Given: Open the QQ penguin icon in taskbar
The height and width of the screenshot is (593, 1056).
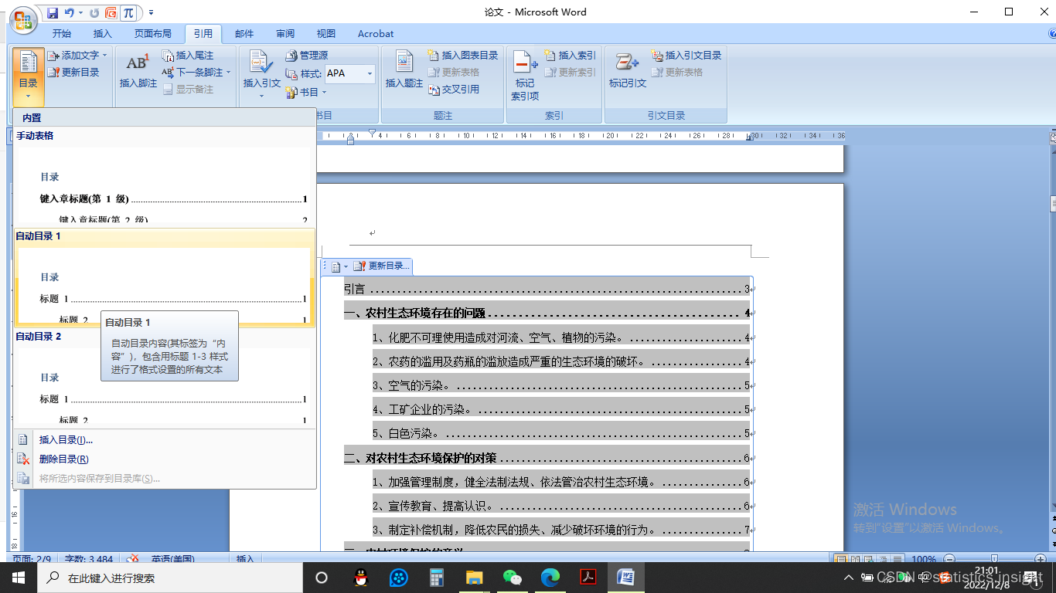Looking at the screenshot, I should click(x=360, y=578).
